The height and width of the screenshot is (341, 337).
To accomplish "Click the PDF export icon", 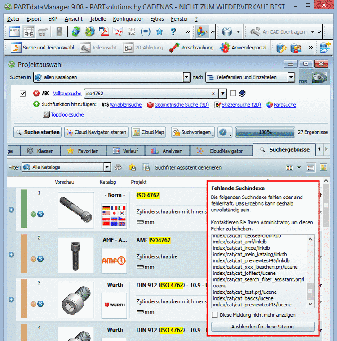I will (x=104, y=32).
